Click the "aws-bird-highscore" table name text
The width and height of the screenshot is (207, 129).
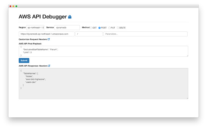click(x=36, y=79)
